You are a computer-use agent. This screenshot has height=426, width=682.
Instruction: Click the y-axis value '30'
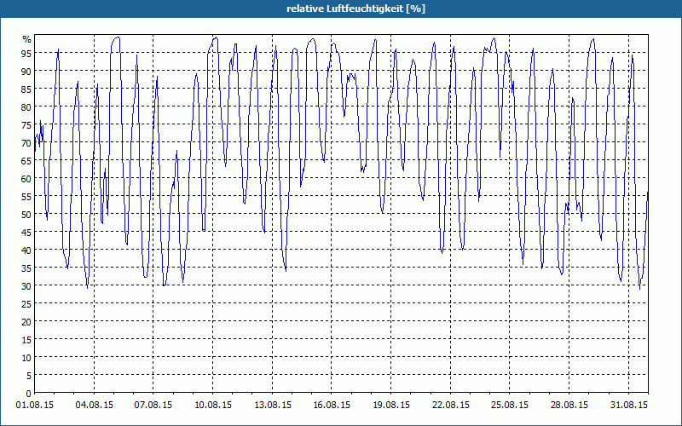pyautogui.click(x=26, y=286)
